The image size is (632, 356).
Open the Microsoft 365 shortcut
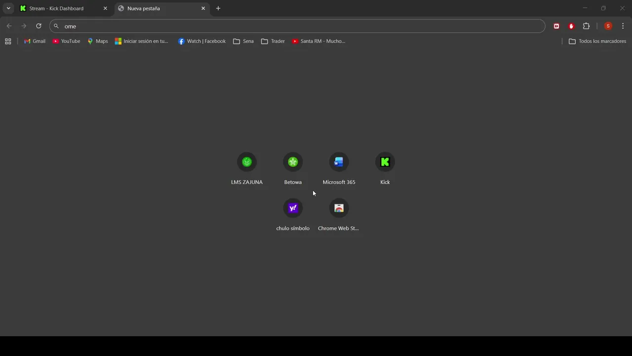coord(339,169)
